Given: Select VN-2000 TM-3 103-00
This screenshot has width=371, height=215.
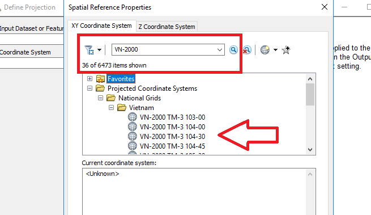Looking at the screenshot, I should (x=173, y=117).
